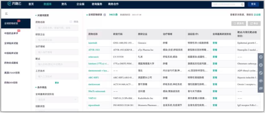Focus the 药物名称 keyword input
The height and width of the screenshot is (113, 265).
tap(57, 28)
